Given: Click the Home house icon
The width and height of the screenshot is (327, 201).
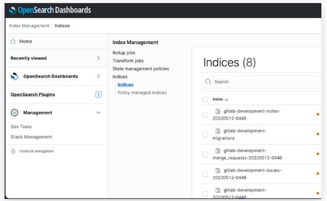Looking at the screenshot, I should 13,41.
